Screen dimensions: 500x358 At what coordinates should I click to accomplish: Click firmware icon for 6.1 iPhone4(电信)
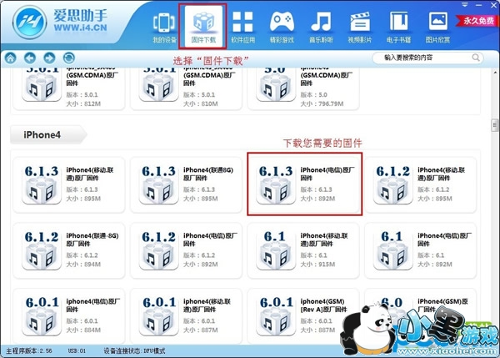click(x=392, y=250)
